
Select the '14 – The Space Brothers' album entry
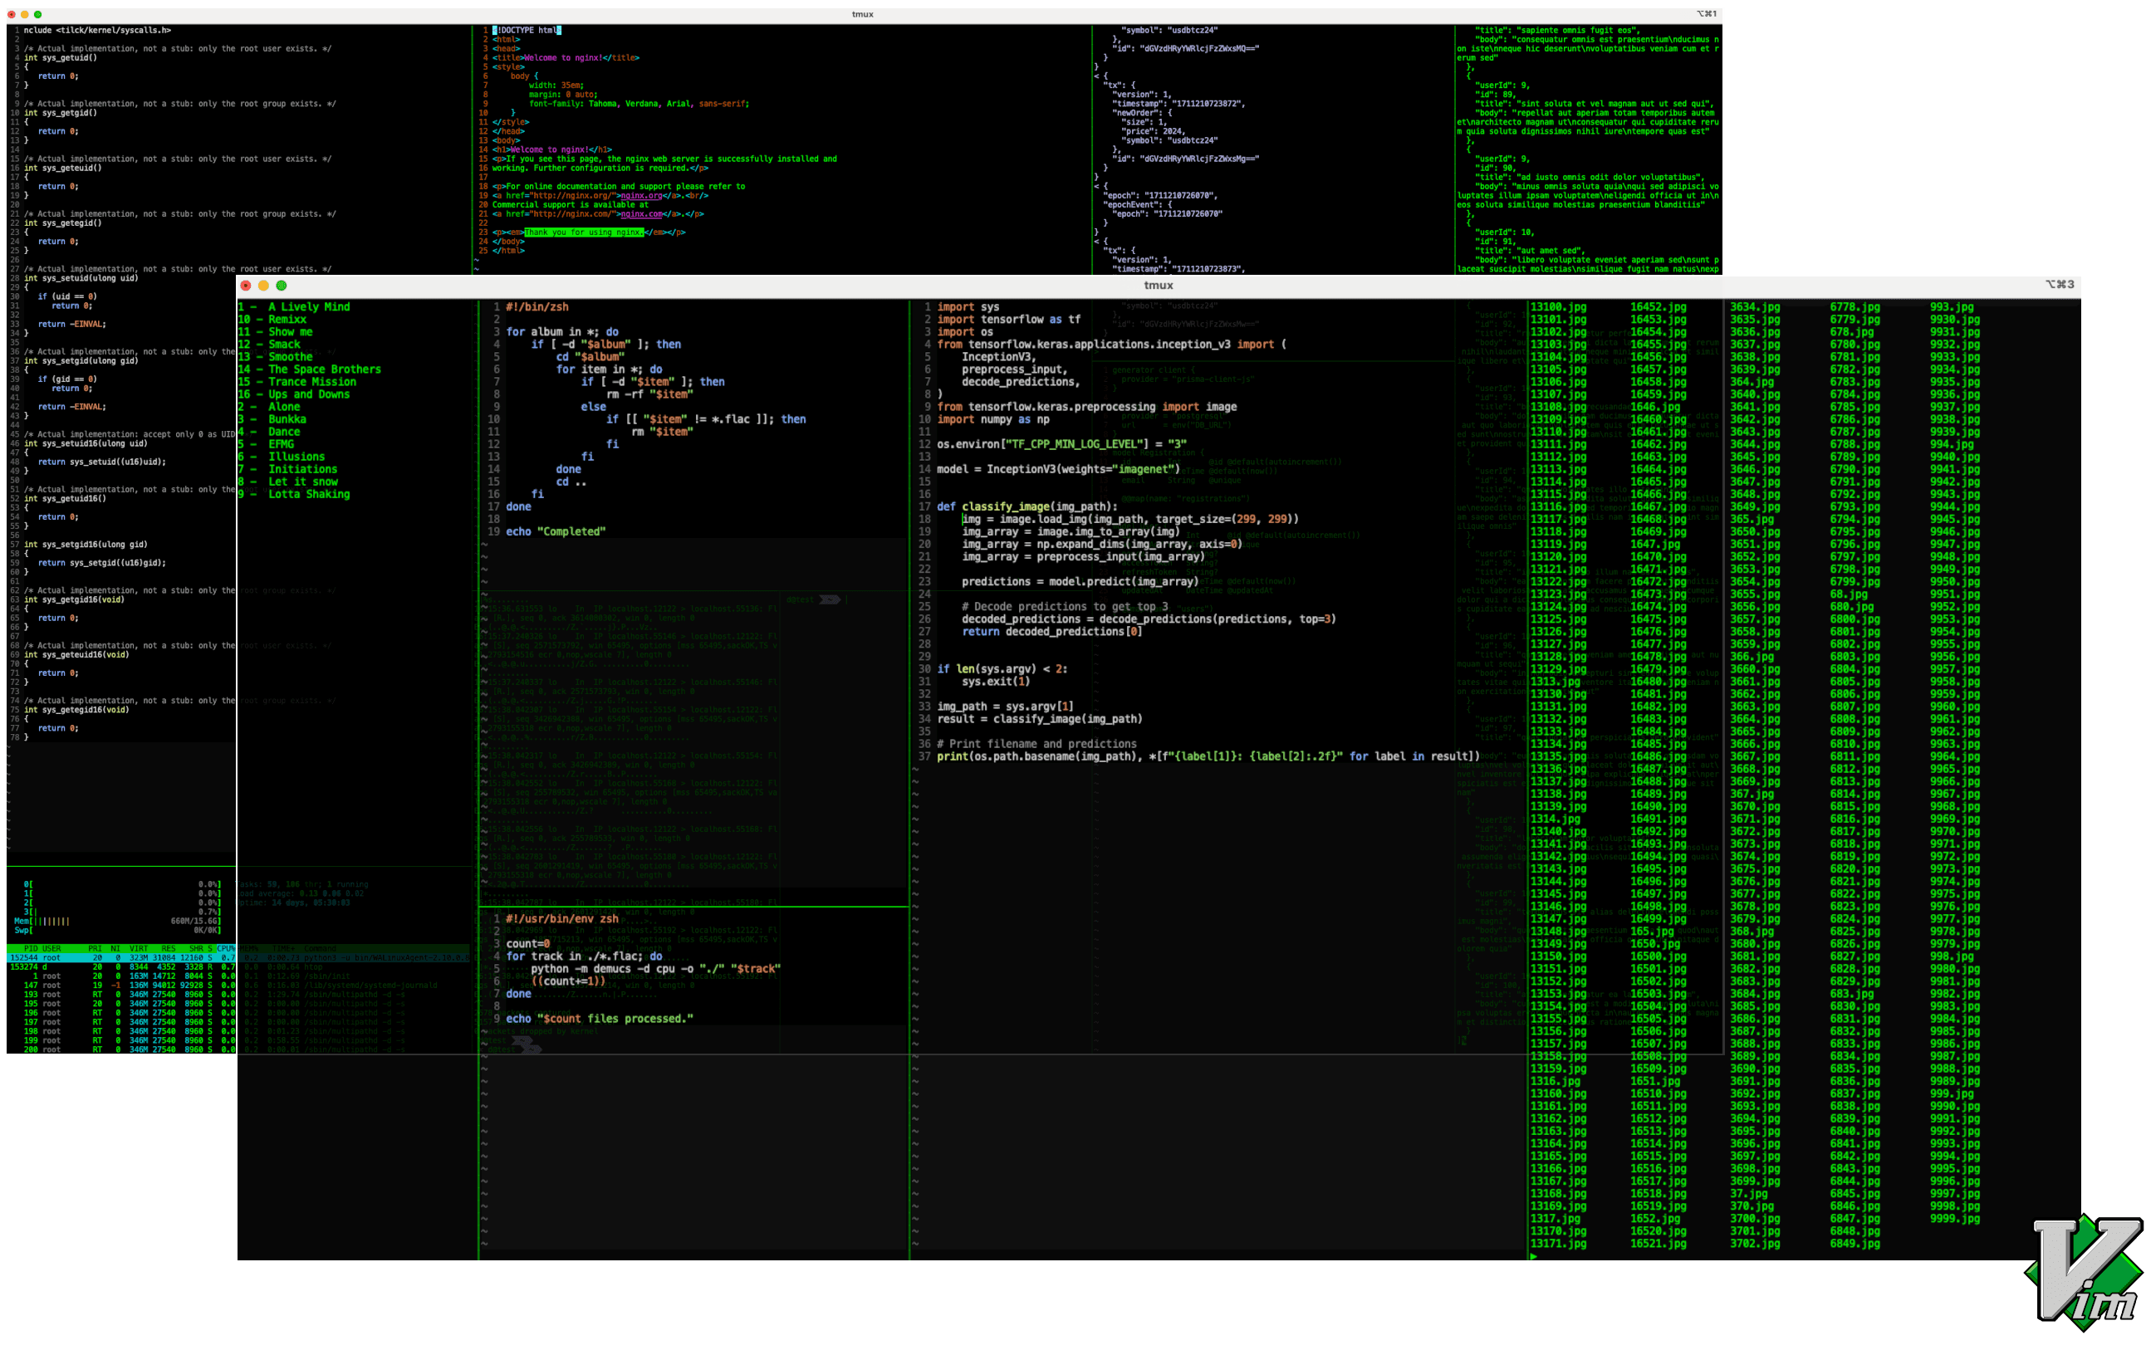[309, 369]
